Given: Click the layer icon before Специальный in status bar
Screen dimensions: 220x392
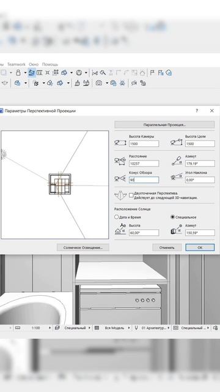Looking at the screenshot, I should point(57,328).
